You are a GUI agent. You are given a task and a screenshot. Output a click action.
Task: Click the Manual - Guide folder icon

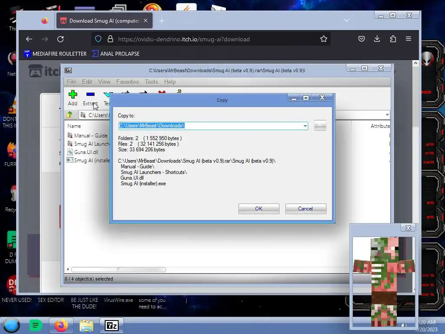70,136
